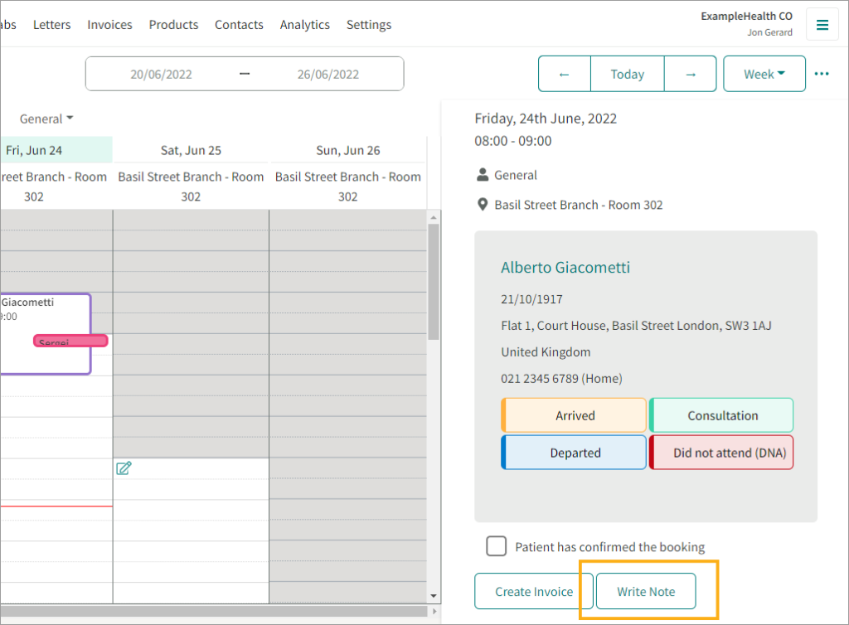Image resolution: width=849 pixels, height=625 pixels.
Task: Tick Patient has confirmed the booking checkbox
Action: [x=496, y=546]
